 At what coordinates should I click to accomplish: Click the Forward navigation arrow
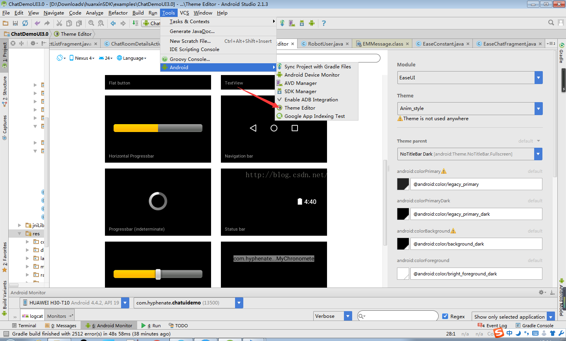coord(123,23)
